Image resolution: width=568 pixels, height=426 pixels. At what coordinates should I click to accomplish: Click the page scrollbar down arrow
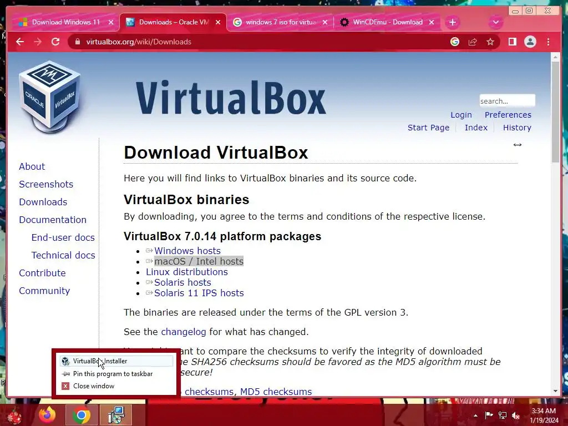pyautogui.click(x=556, y=391)
